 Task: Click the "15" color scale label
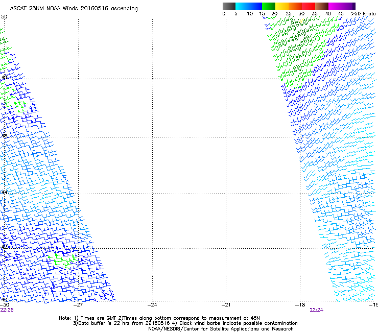coord(262,14)
